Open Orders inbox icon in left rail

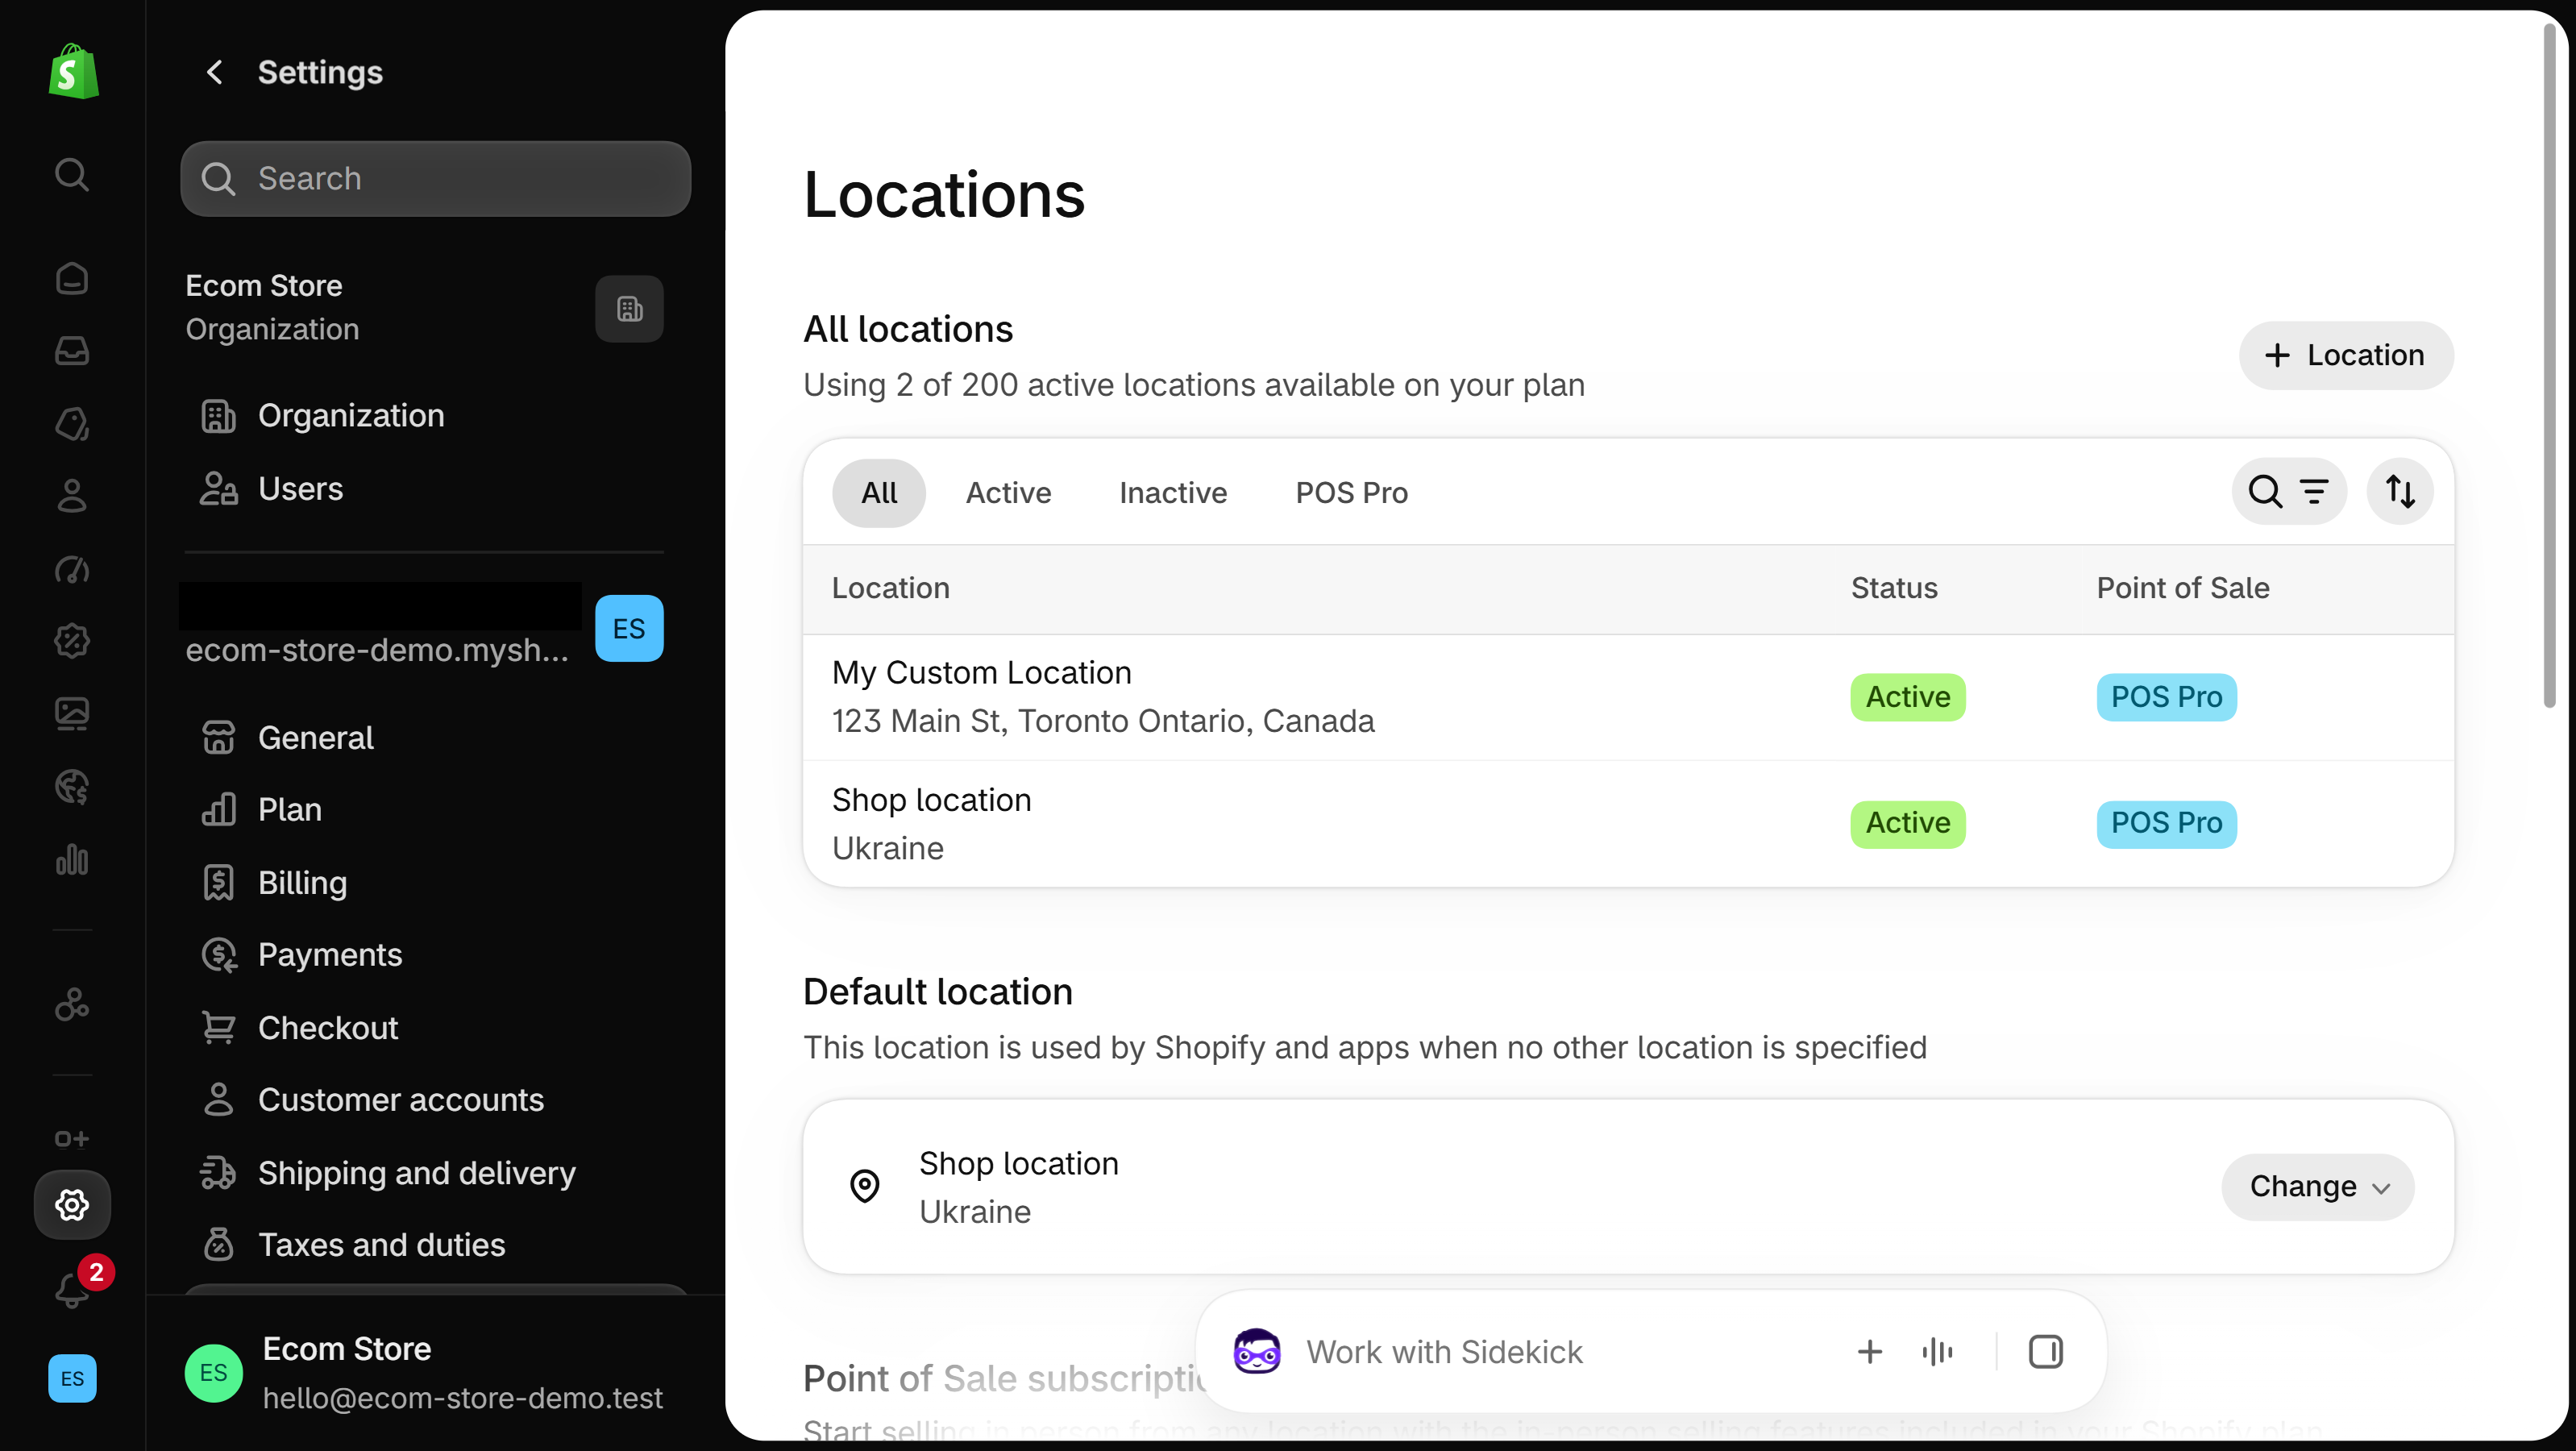click(x=72, y=351)
